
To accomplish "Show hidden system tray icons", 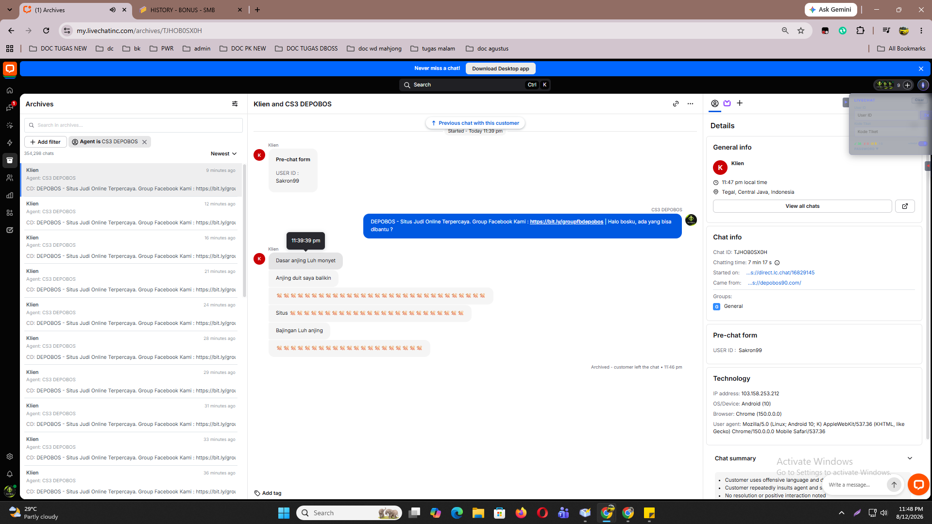I will click(842, 513).
